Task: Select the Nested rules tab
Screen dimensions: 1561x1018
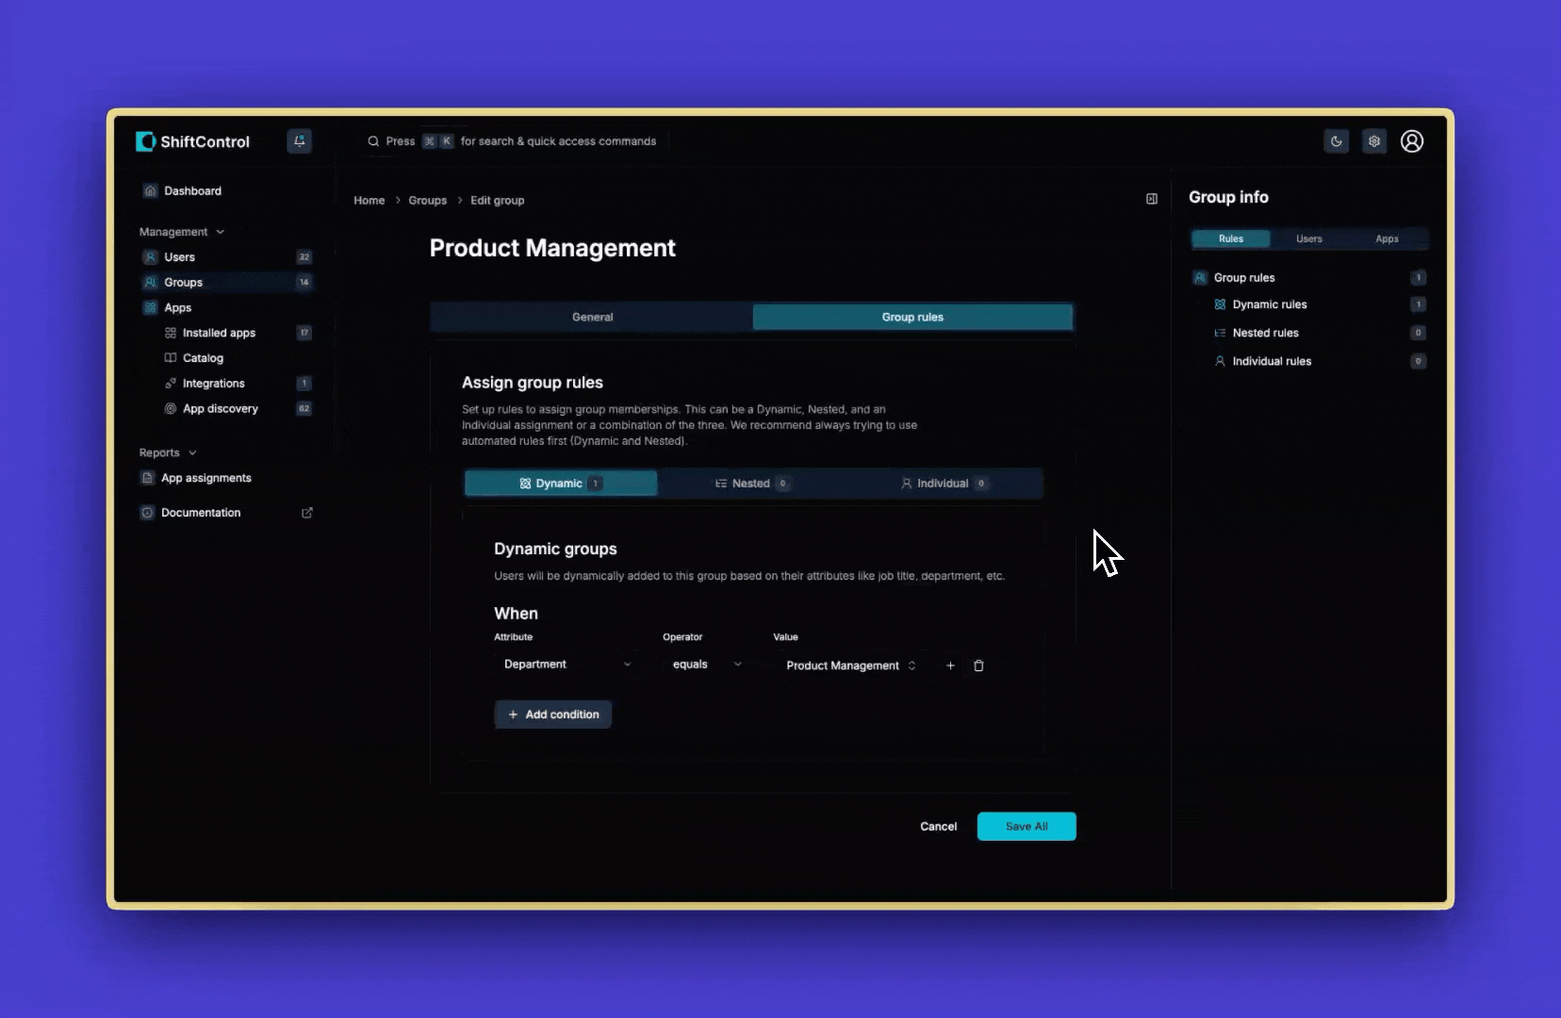Action: click(x=751, y=484)
